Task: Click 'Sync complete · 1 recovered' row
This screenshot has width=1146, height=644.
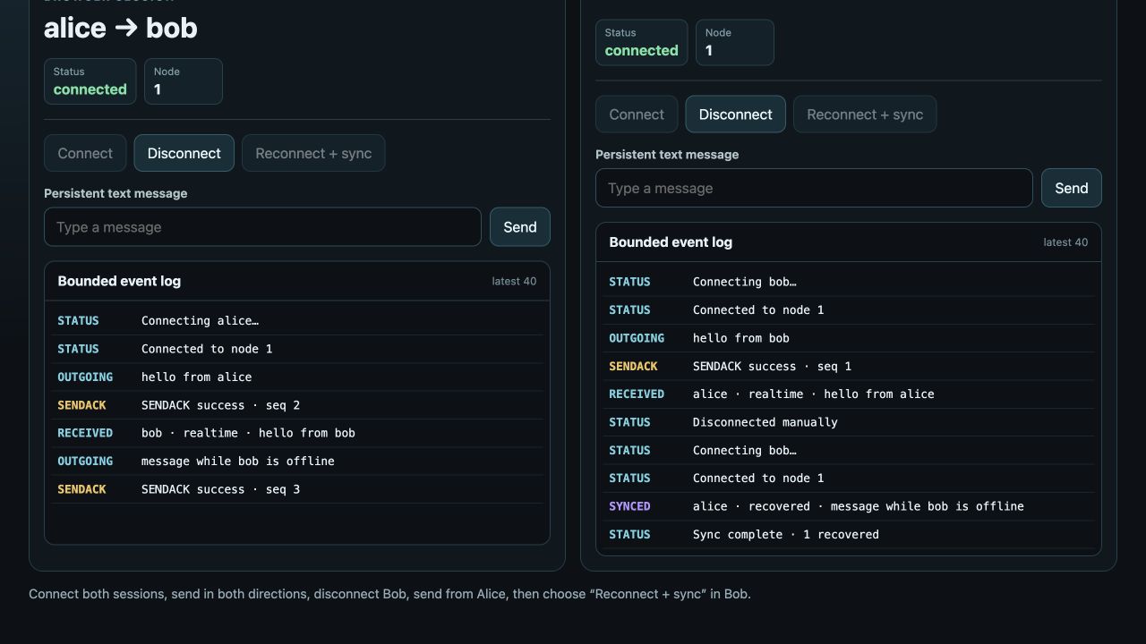Action: (849, 534)
